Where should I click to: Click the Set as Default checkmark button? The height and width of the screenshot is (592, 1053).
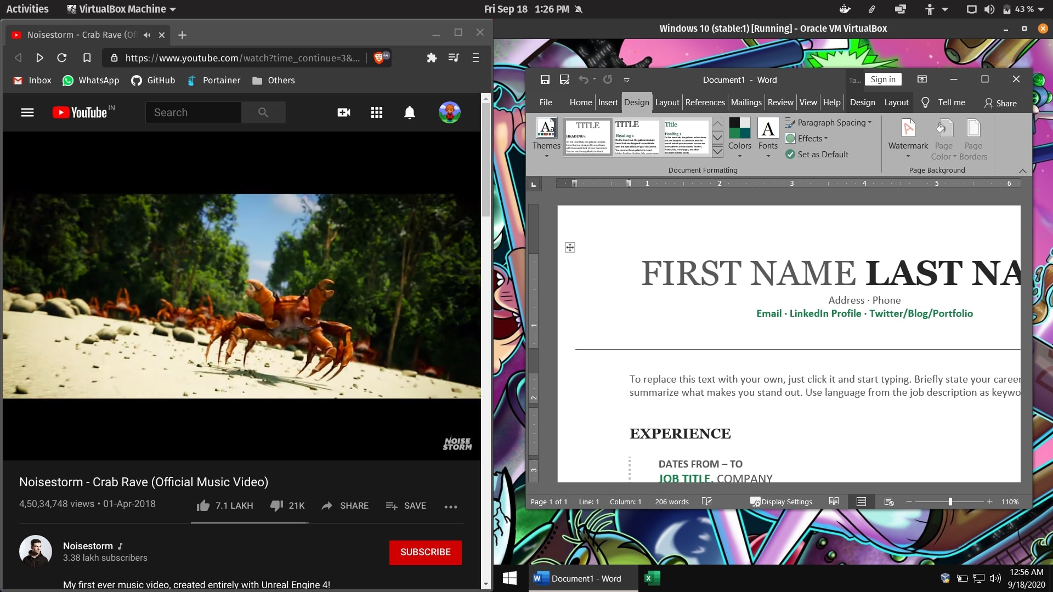point(817,155)
